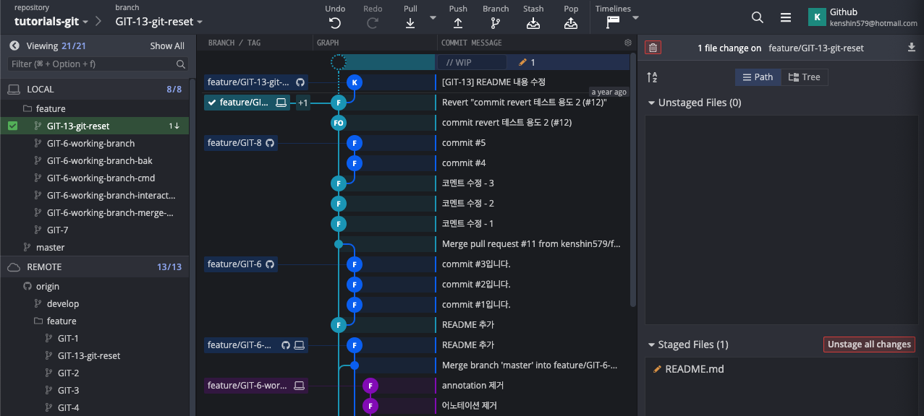The image size is (924, 416).
Task: Open the GIT-13-git-reset branch dropdown
Action: coord(158,22)
